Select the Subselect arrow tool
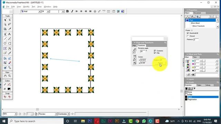 (10, 20)
